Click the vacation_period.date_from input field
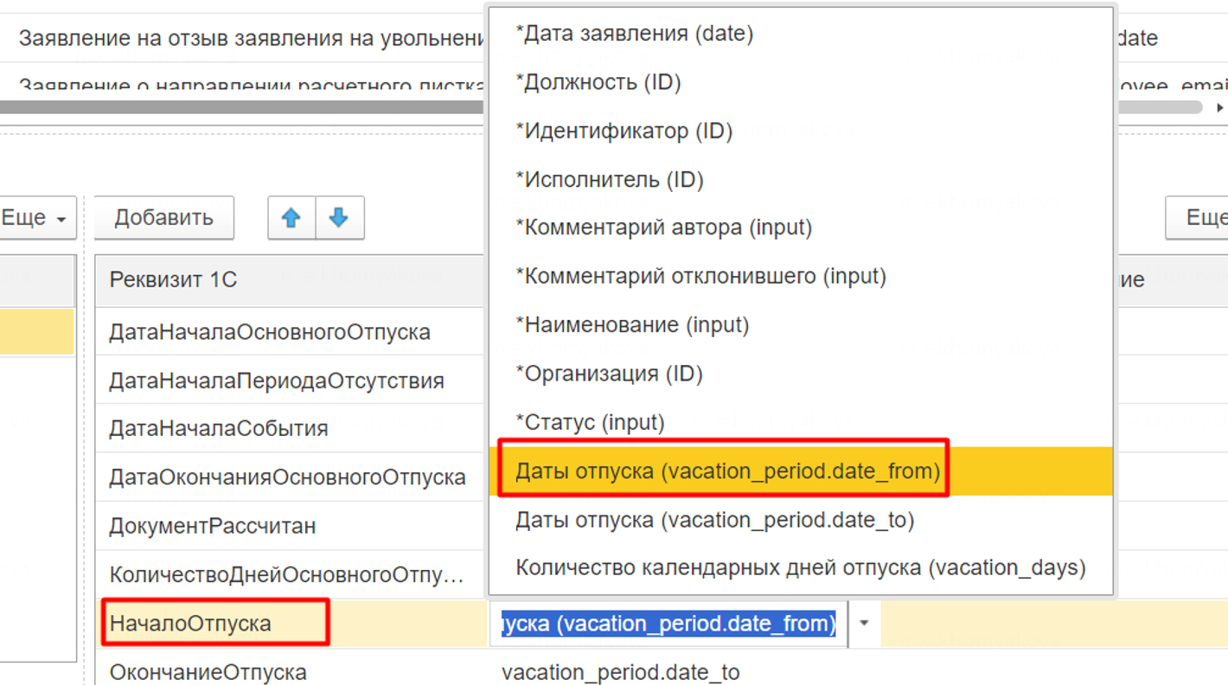The image size is (1228, 685). tap(668, 623)
